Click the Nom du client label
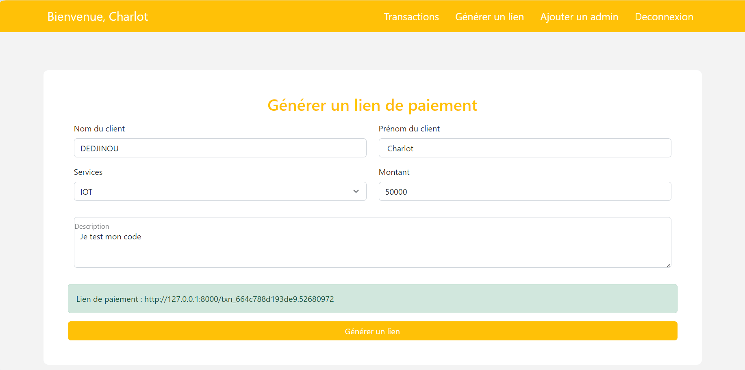This screenshot has height=370, width=745. (x=99, y=129)
